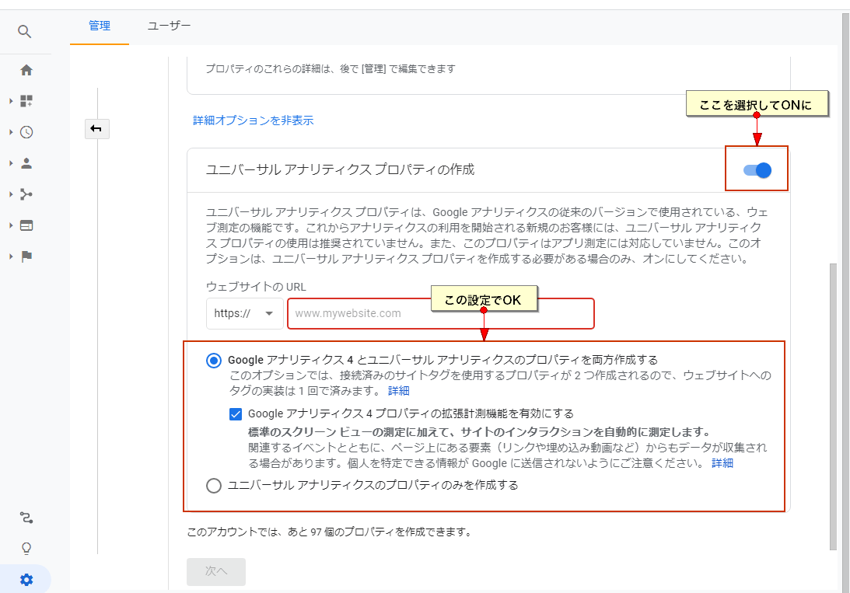Open the https:// protocol dropdown
Screen dimensions: 850x593
(x=244, y=313)
